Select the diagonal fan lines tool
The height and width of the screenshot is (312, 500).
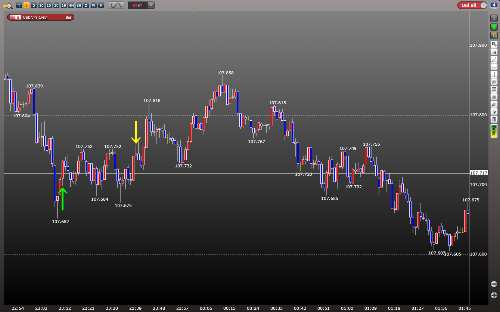pyautogui.click(x=494, y=104)
